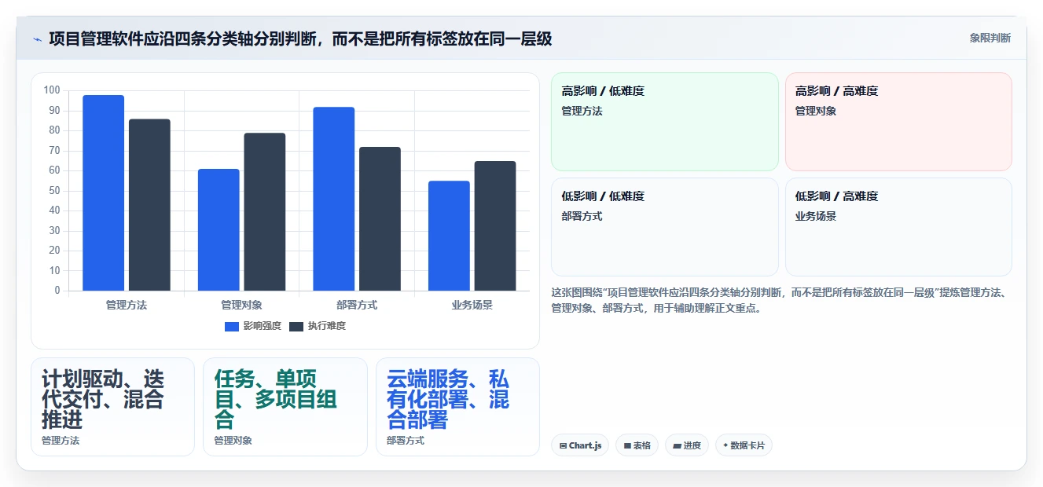Toggle the 执行难度 legend entry
The image size is (1043, 487).
pos(318,326)
